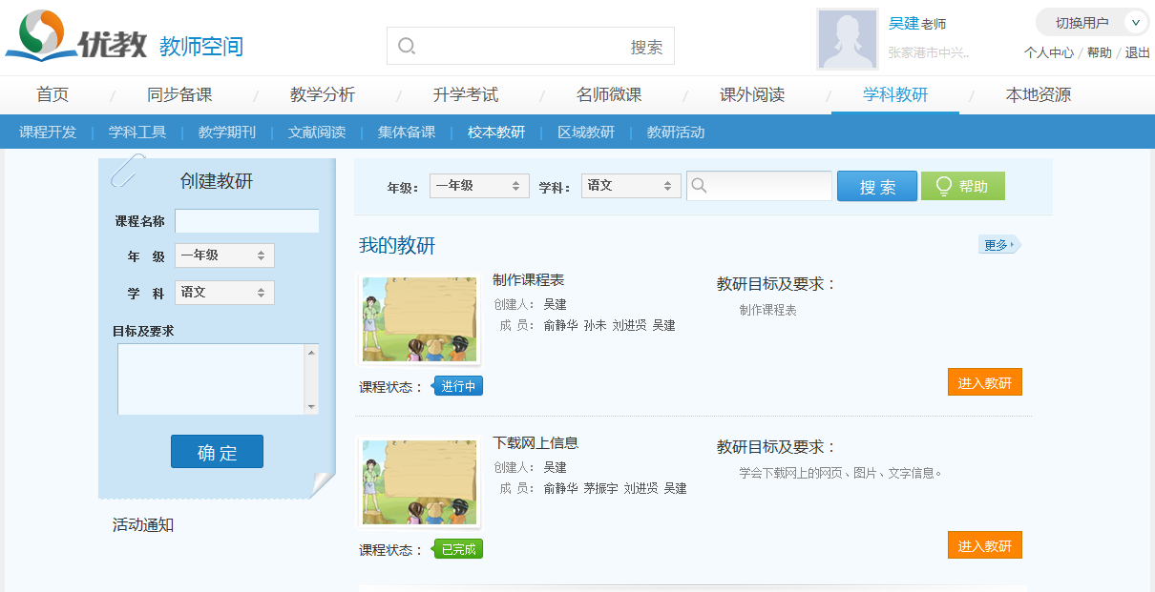Click the 优教 logo icon

click(36, 35)
